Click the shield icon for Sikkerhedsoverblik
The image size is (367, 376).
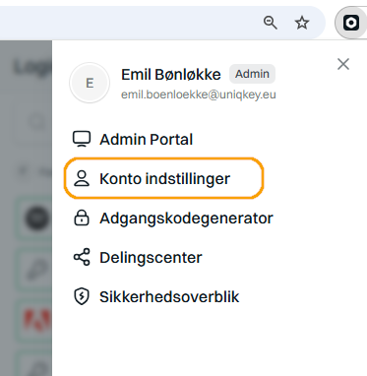coord(82,296)
